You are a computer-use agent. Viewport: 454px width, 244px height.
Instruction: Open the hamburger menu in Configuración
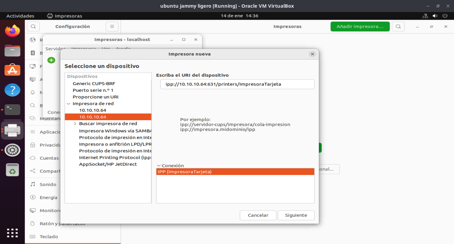[x=112, y=26]
